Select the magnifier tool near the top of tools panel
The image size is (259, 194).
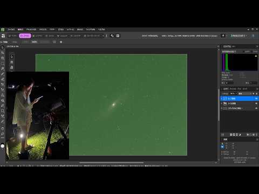pyautogui.click(x=3, y=58)
